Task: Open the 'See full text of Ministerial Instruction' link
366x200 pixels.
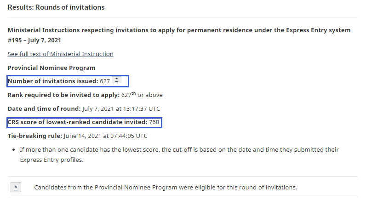Action: 60,54
